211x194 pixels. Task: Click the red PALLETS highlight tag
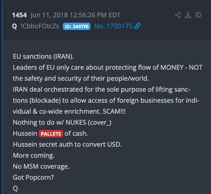point(51,134)
